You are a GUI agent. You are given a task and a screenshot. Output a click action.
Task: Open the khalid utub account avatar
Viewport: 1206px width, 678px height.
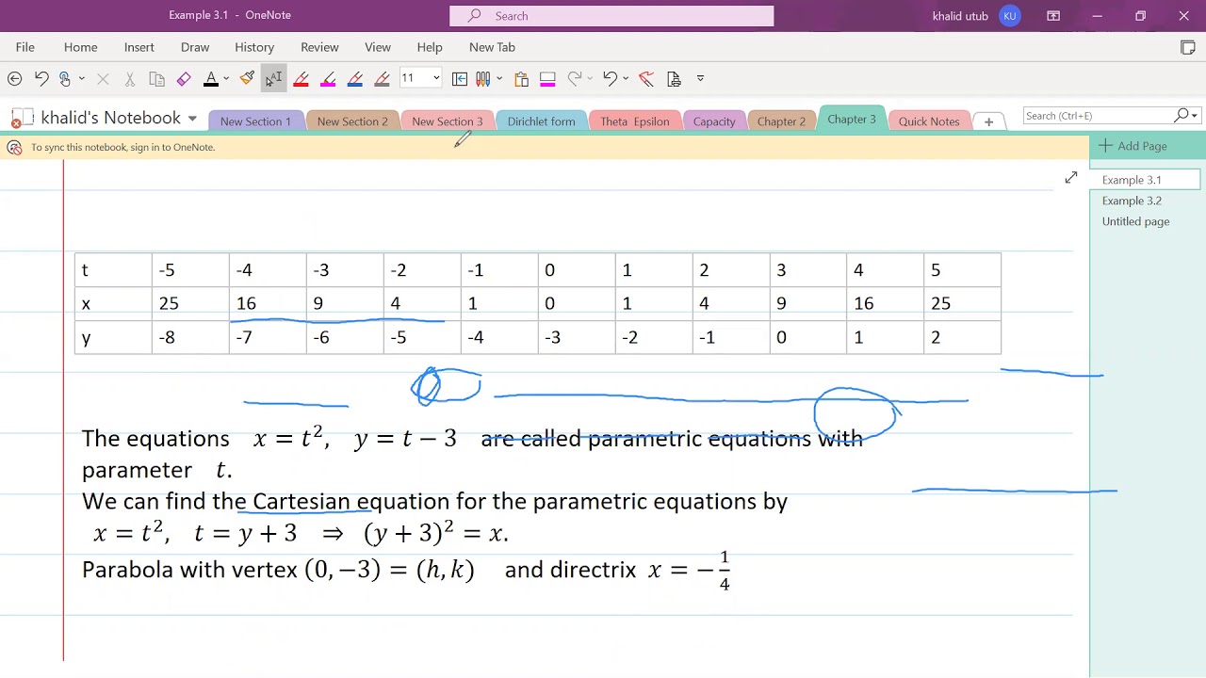tap(1010, 16)
